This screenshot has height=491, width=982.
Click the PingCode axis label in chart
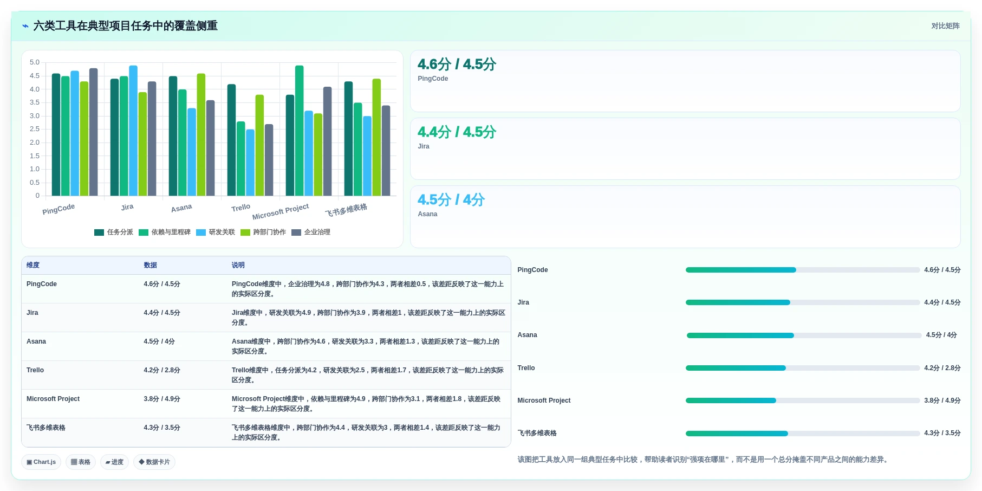pos(58,209)
